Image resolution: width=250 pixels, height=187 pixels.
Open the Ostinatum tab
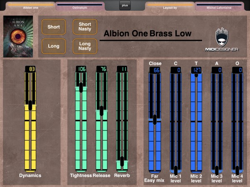click(x=80, y=7)
